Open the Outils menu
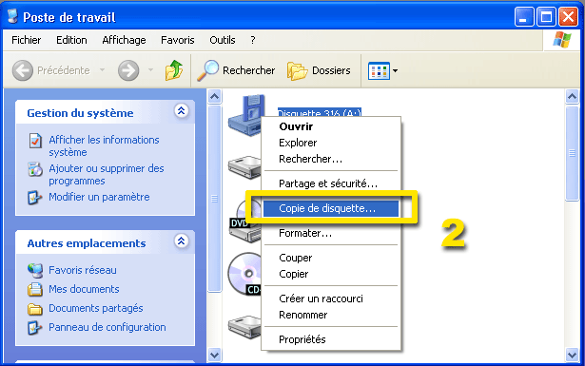 point(223,40)
